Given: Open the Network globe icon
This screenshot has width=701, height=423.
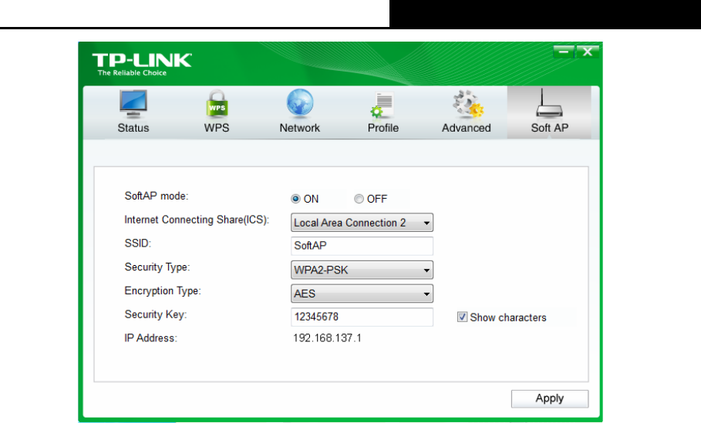Looking at the screenshot, I should pyautogui.click(x=300, y=103).
